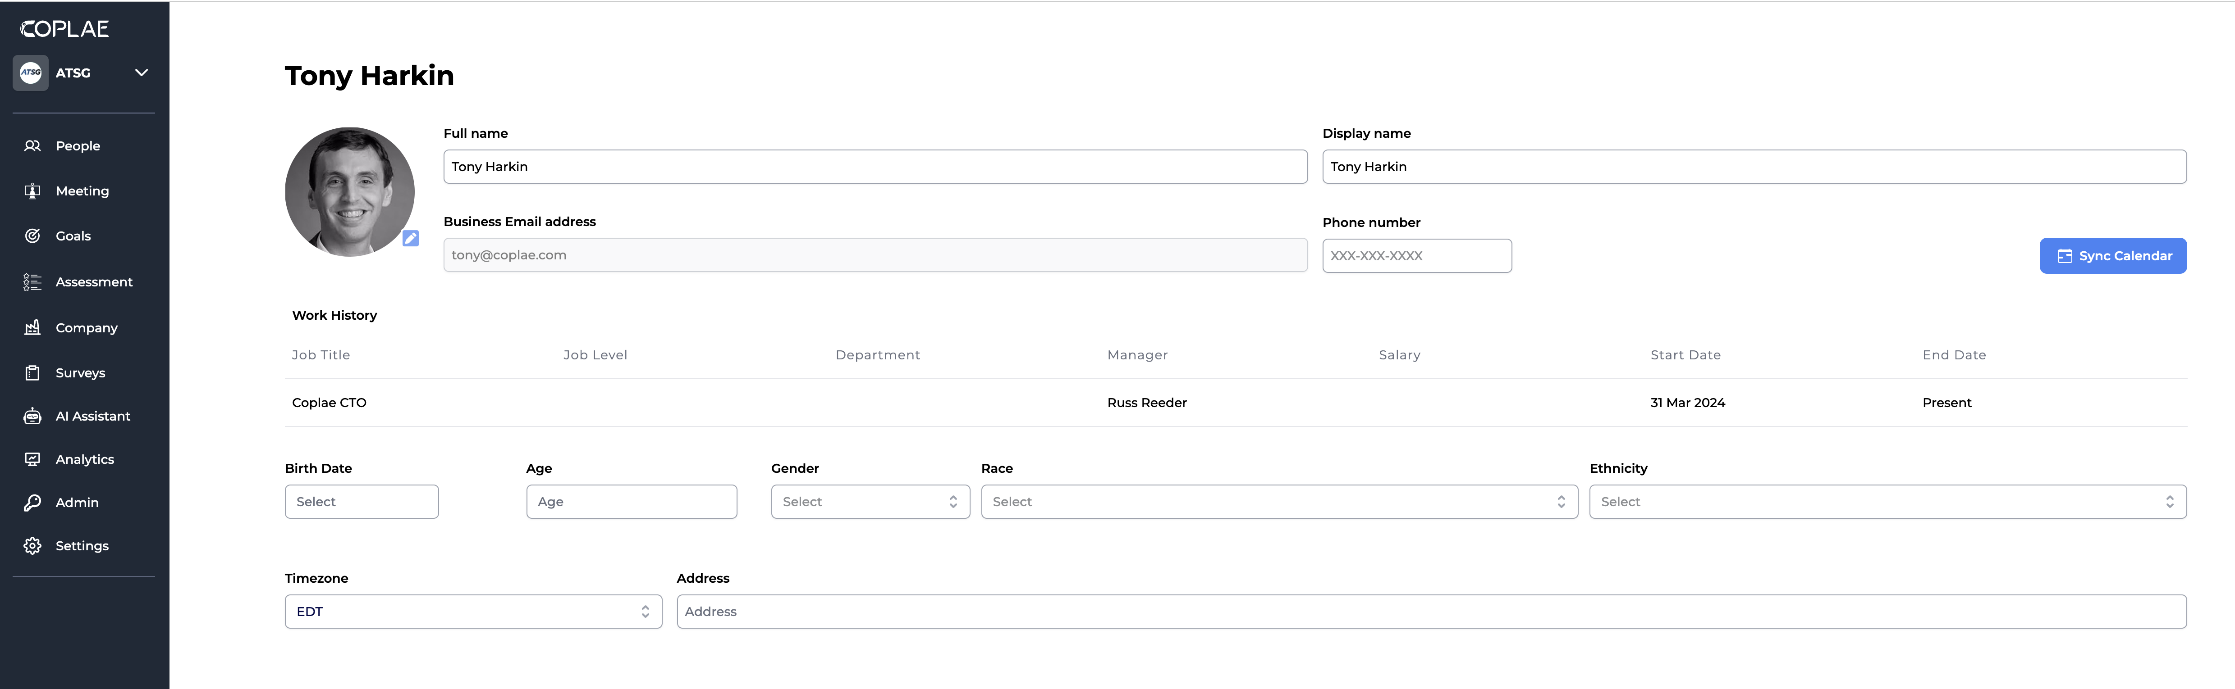The width and height of the screenshot is (2235, 689).
Task: Click the AI Assistant robot icon
Action: [x=32, y=416]
